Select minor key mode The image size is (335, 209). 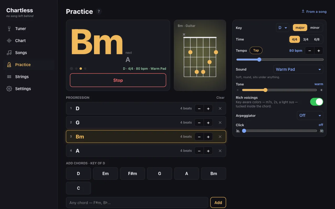tap(315, 28)
